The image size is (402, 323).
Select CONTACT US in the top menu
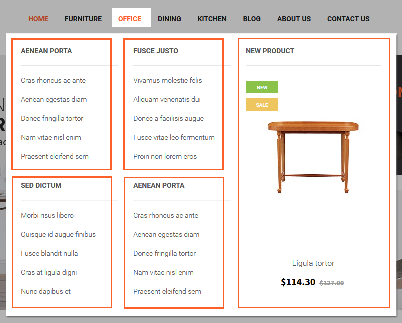click(348, 19)
